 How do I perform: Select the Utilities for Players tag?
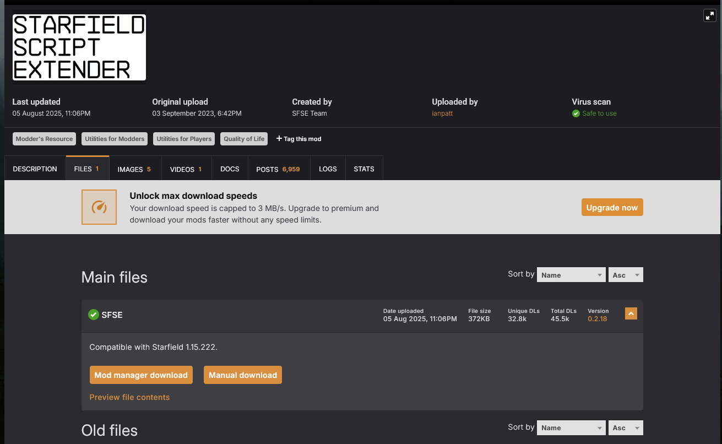click(184, 139)
